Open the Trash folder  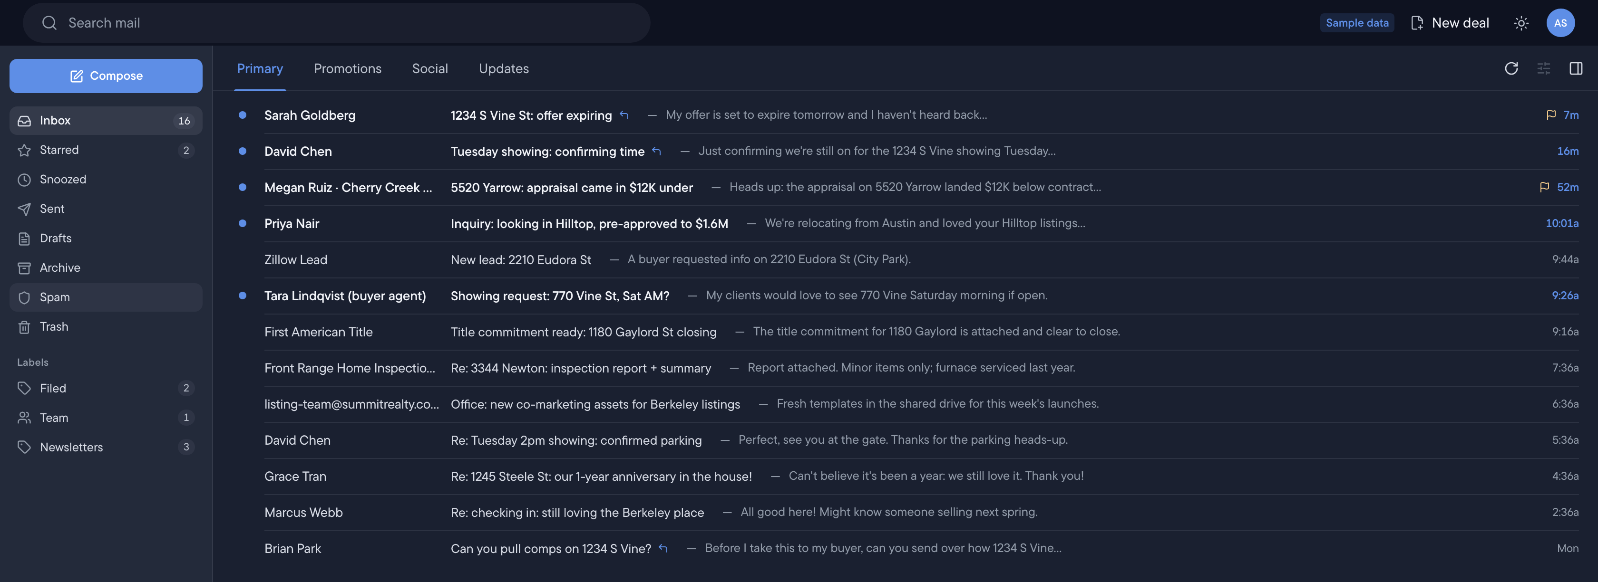click(x=106, y=327)
